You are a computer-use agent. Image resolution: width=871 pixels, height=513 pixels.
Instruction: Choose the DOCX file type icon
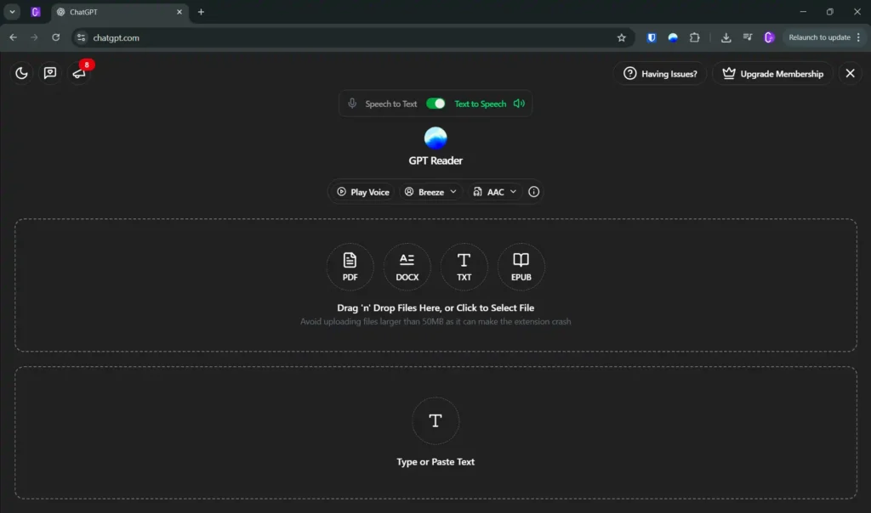pos(407,267)
